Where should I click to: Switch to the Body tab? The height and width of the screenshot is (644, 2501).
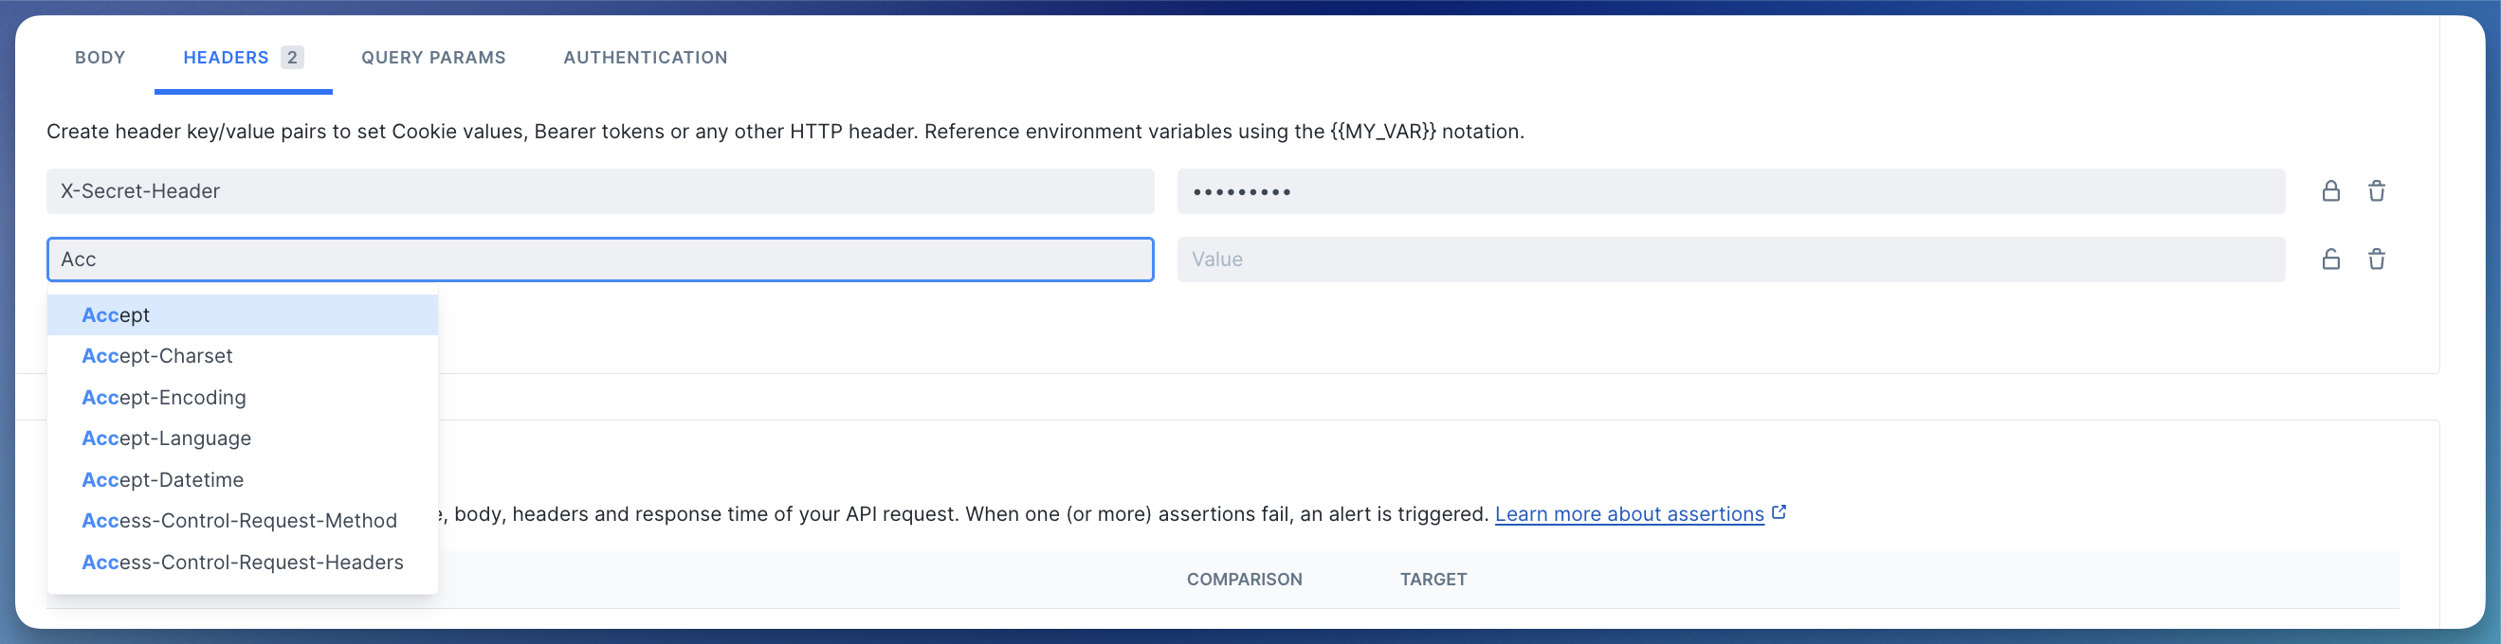pos(100,57)
